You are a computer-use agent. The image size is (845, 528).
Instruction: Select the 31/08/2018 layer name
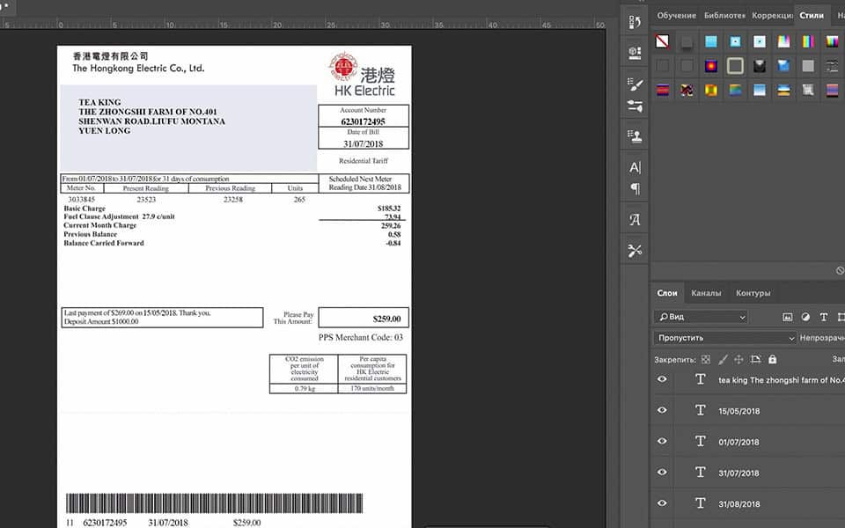pyautogui.click(x=738, y=504)
